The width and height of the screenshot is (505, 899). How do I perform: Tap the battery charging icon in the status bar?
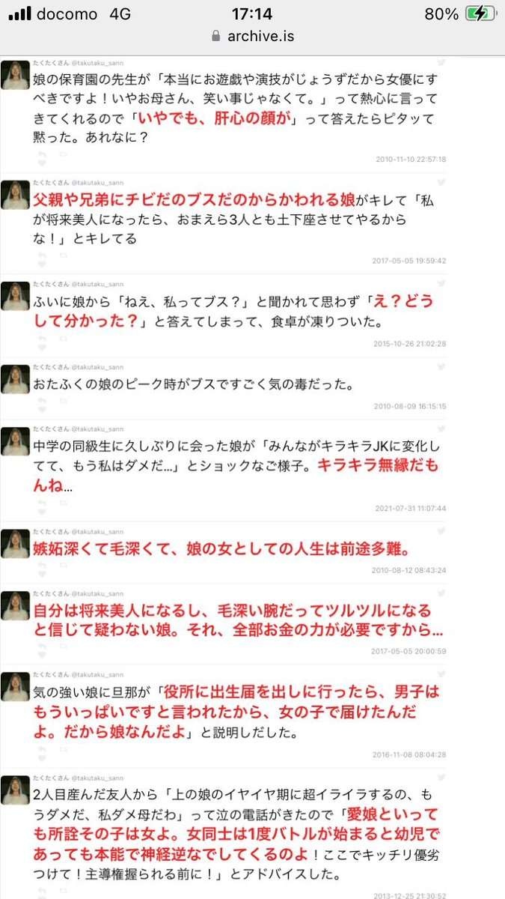click(x=482, y=14)
